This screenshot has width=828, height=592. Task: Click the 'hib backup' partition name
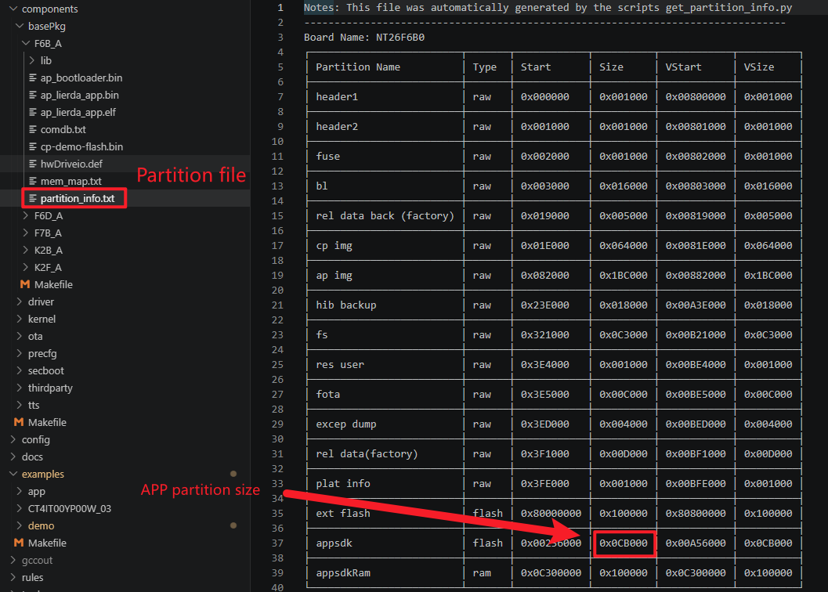(346, 305)
